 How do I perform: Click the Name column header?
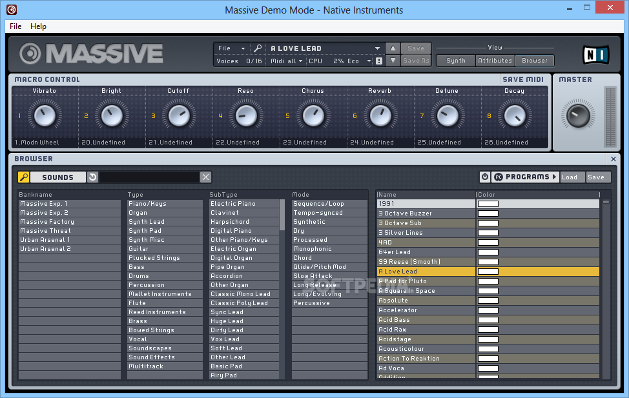426,194
